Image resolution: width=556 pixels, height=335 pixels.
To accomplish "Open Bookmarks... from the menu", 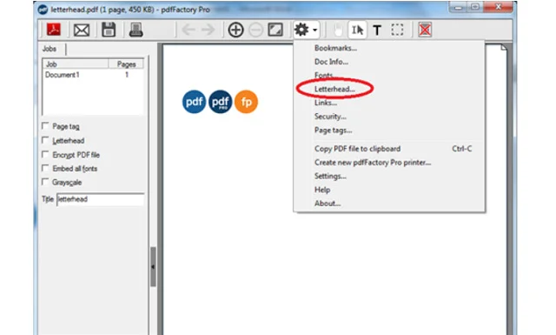I will point(335,48).
